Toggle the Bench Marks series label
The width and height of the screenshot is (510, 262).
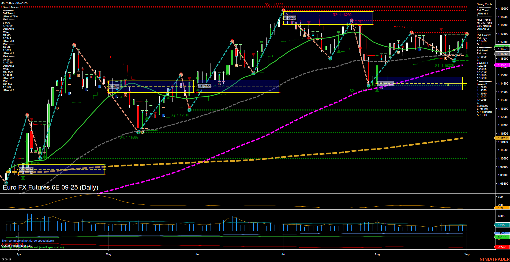(11, 7)
